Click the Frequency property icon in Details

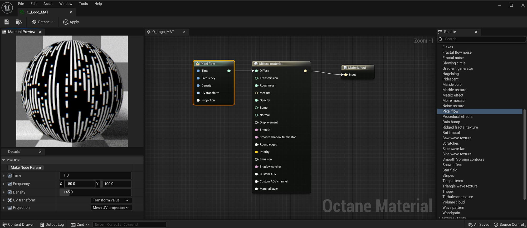click(9, 184)
